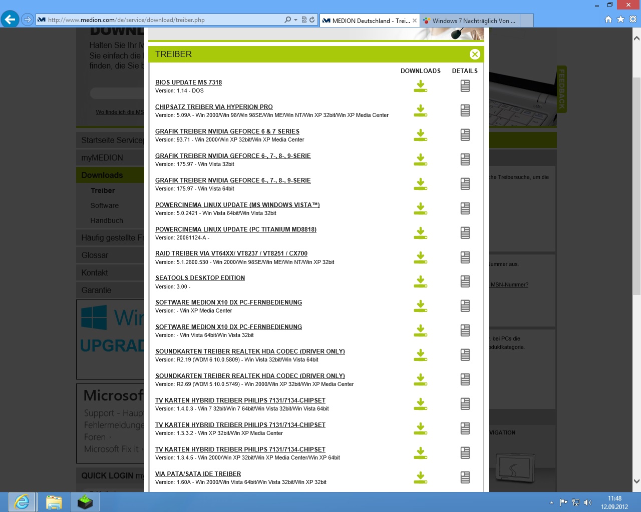
Task: Open the green cube app on taskbar
Action: tap(85, 502)
